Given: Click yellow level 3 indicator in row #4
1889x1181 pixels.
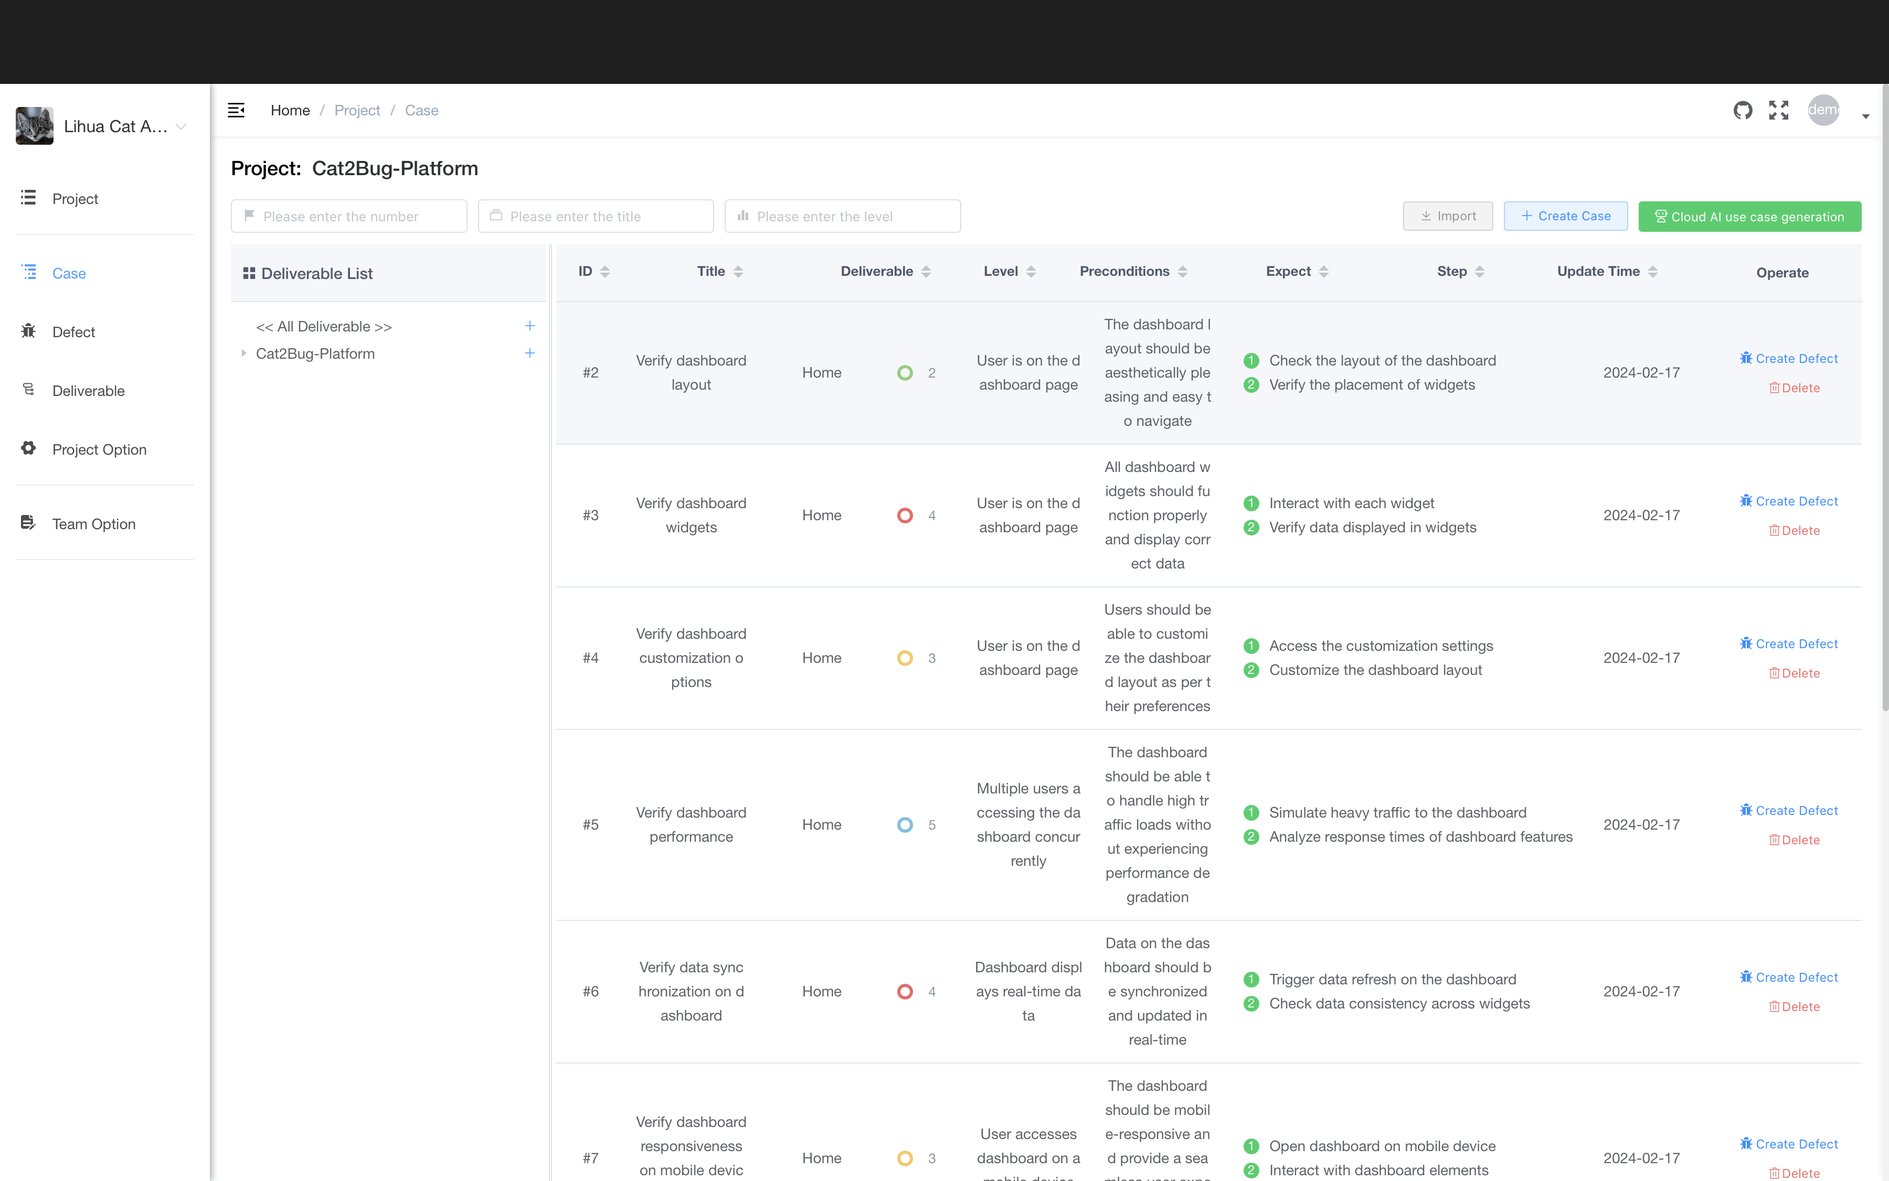Looking at the screenshot, I should tap(905, 659).
